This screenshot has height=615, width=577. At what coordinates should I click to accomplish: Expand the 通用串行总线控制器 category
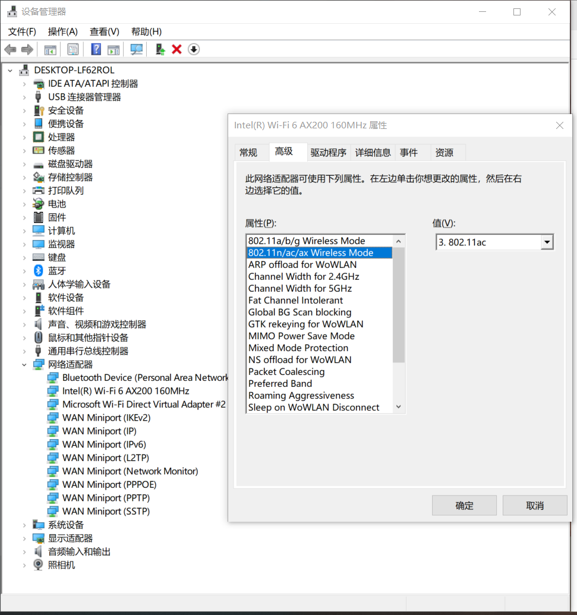pyautogui.click(x=24, y=351)
